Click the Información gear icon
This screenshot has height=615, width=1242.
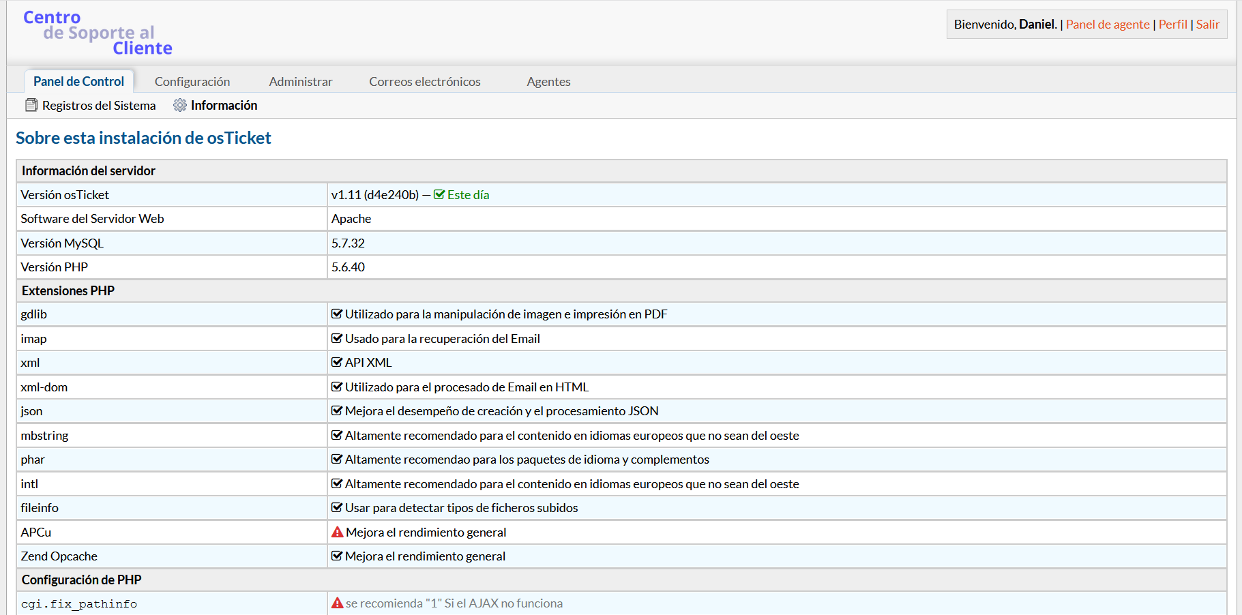pos(180,105)
